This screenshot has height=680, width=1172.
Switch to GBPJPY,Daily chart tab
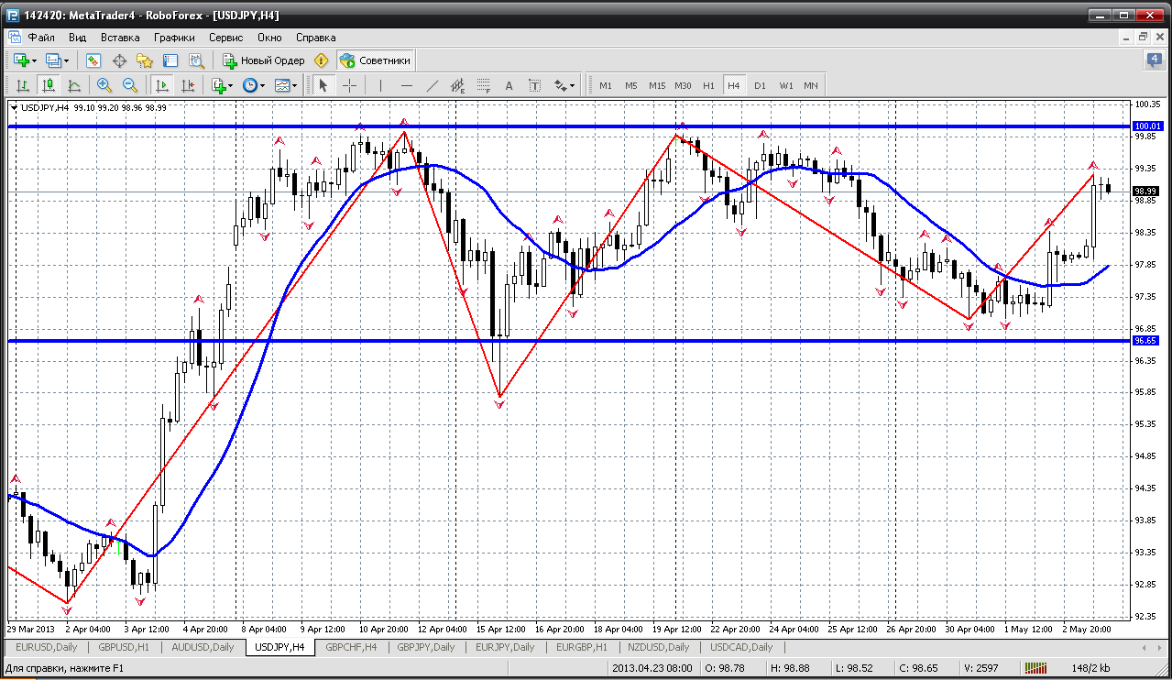(x=425, y=647)
